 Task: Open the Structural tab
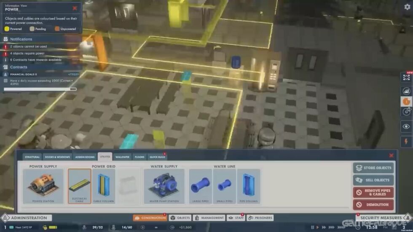click(32, 157)
